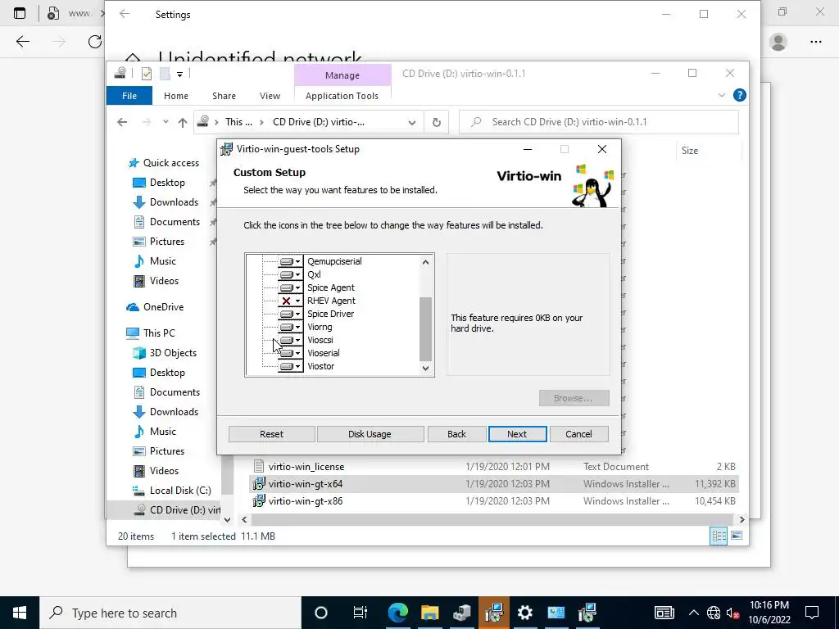Screen dimensions: 839x629
Task: Open Microsoft Edge from the taskbar
Action: [x=397, y=613]
